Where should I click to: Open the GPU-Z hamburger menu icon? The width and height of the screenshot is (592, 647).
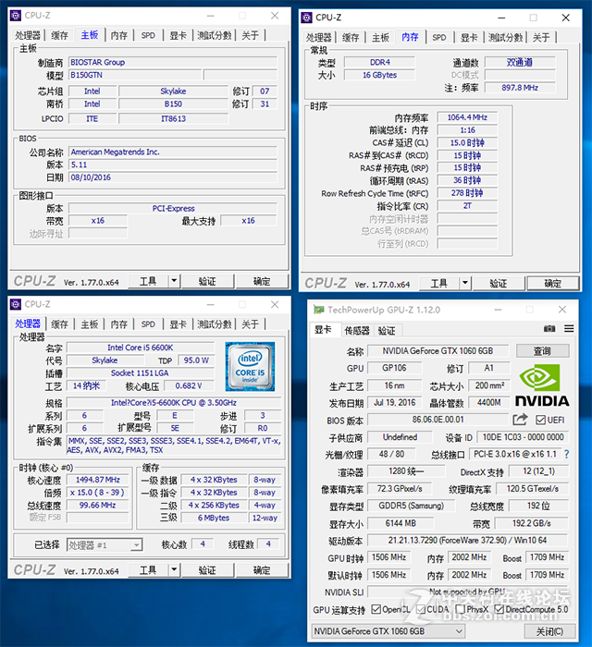point(569,328)
